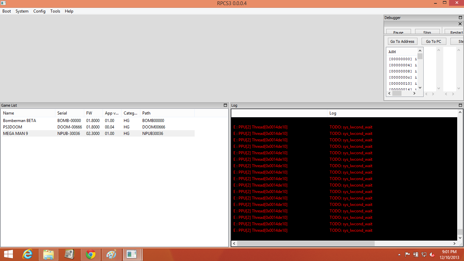Select MEGA MAN 9 in the game list
464x261 pixels.
tap(16, 134)
